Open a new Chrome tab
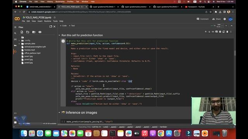 [219, 7]
